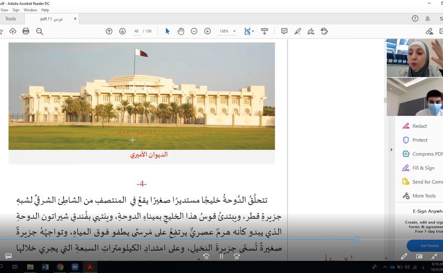443x273 pixels.
Task: Open the notifications bell
Action: pyautogui.click(x=428, y=19)
